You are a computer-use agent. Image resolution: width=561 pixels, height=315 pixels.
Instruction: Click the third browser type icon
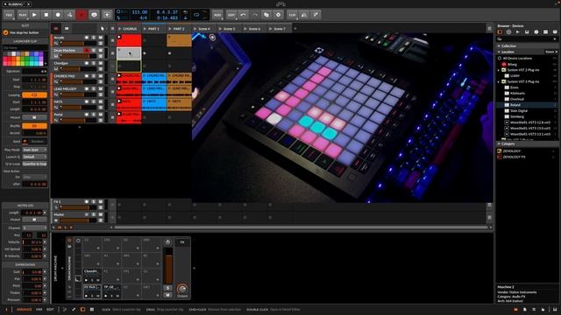518,32
